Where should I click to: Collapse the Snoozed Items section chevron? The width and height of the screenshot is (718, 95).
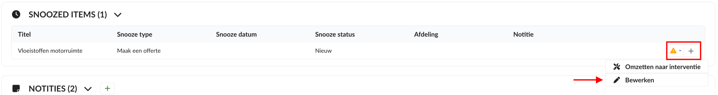pos(118,15)
